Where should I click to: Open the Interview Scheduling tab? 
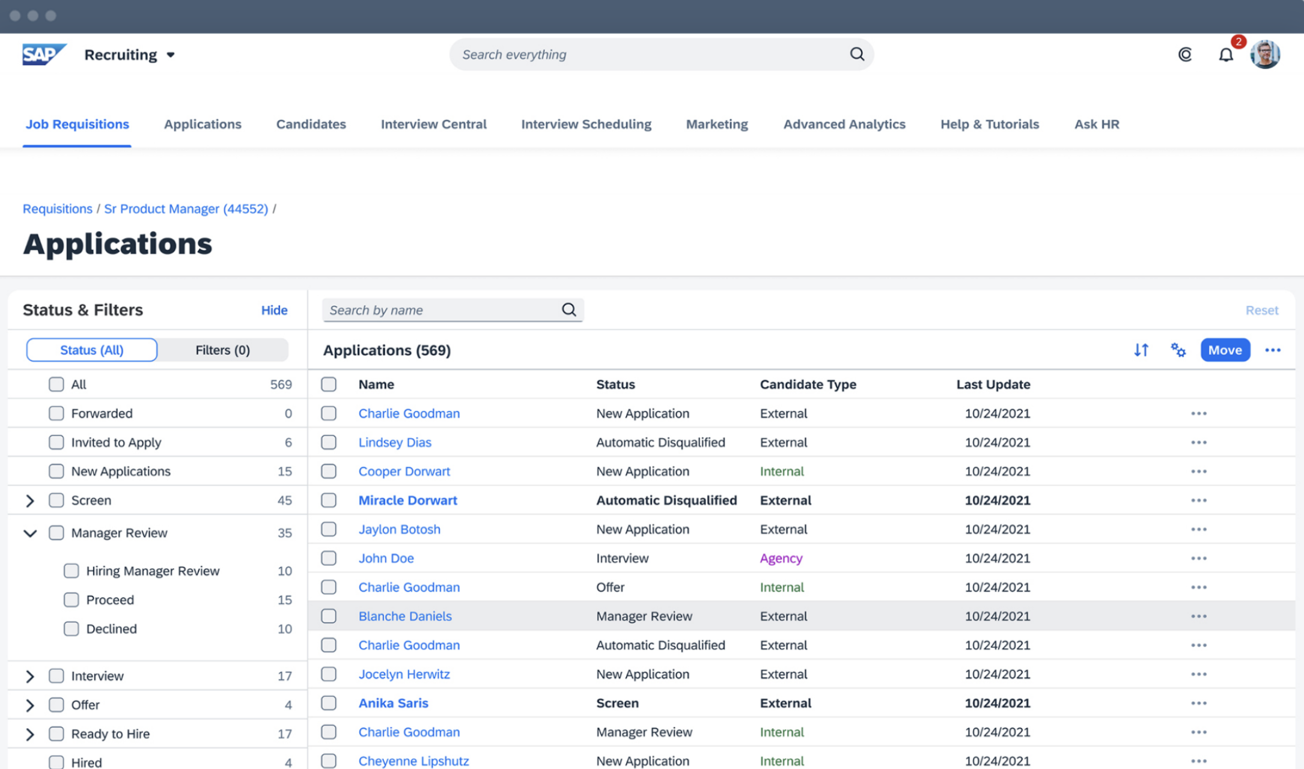[586, 124]
